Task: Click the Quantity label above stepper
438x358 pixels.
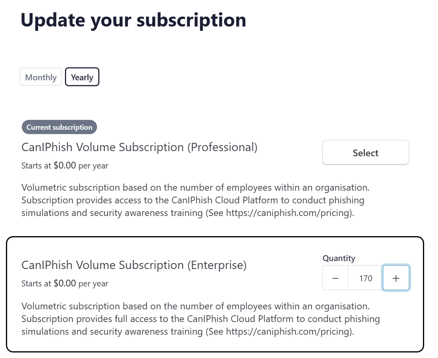Action: click(x=339, y=258)
